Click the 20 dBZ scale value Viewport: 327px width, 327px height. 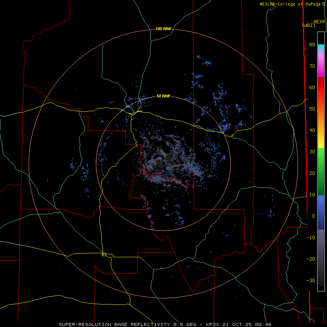click(x=312, y=173)
